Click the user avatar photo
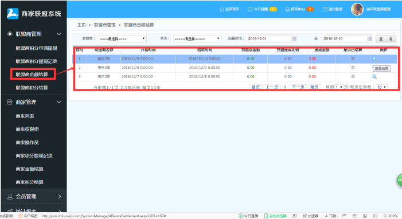 357,9
